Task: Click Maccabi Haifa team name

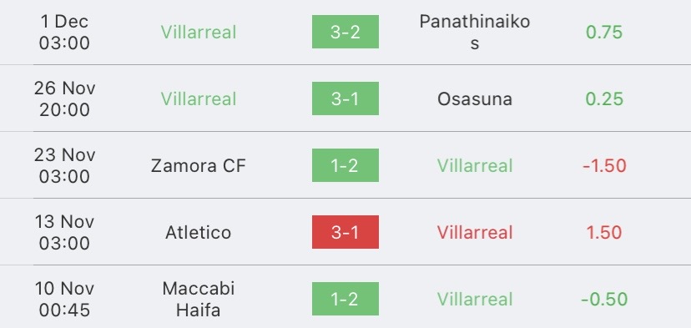Action: click(199, 299)
